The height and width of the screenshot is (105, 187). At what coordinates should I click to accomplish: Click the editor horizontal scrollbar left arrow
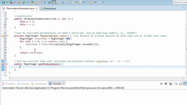[x=10, y=78]
